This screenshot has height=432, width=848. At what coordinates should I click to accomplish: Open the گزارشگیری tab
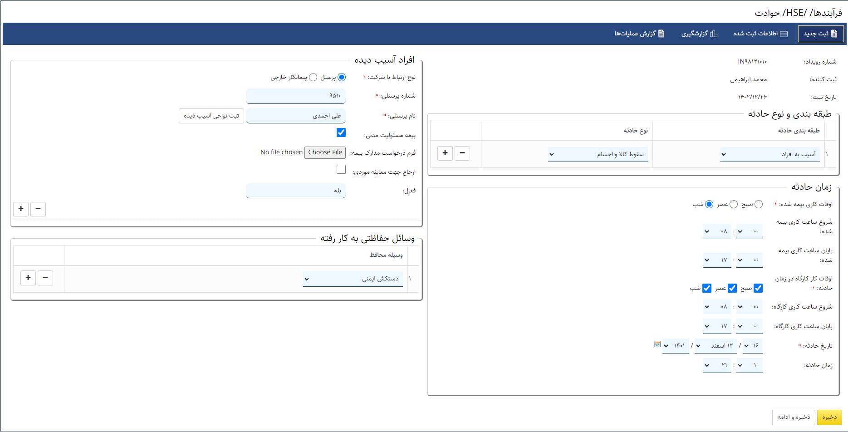tap(699, 34)
